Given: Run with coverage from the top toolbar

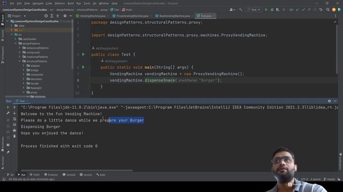Looking at the screenshot, I should click(x=278, y=10).
